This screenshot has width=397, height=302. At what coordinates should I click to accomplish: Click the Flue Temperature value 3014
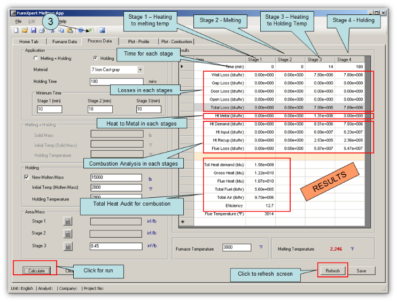point(261,214)
